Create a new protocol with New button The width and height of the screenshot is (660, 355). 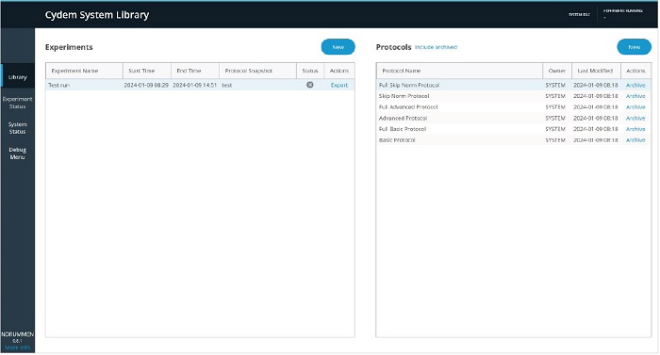(x=634, y=47)
